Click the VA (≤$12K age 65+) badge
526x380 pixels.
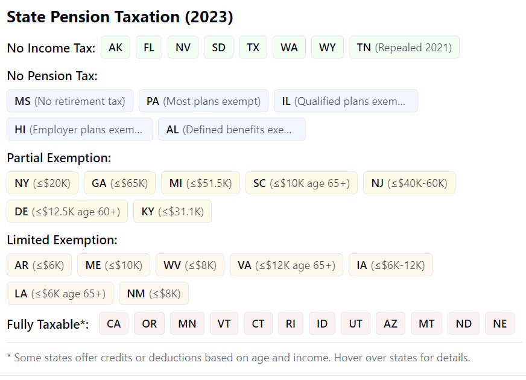[x=286, y=265]
